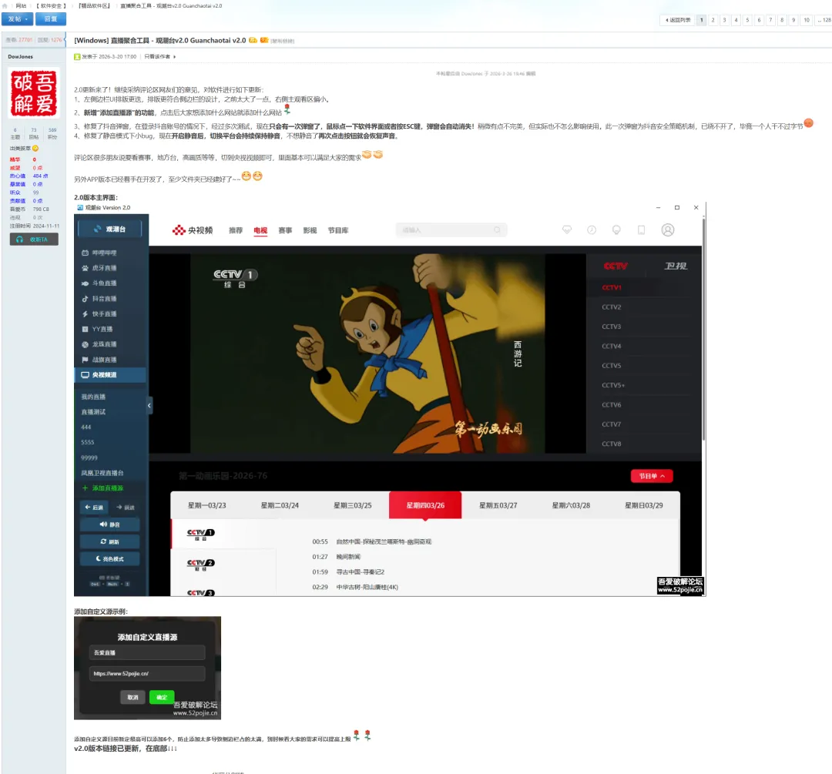Open 抖音直播 music note entry
Image resolution: width=832 pixels, height=774 pixels.
point(110,299)
